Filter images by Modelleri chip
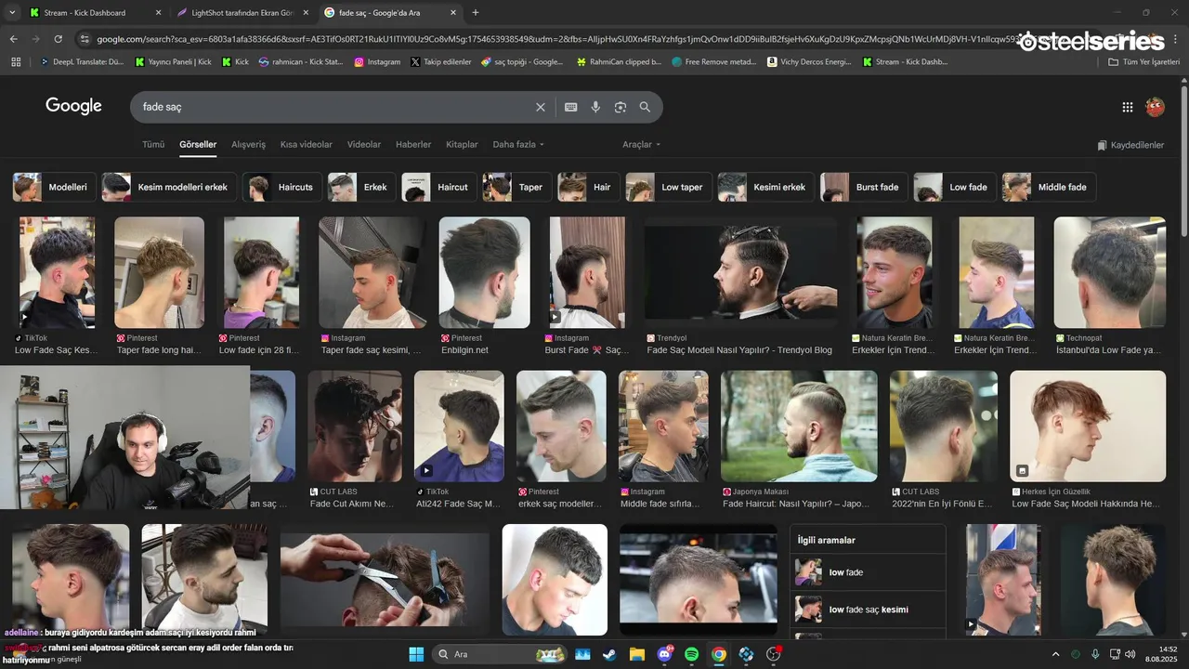The width and height of the screenshot is (1189, 669). pos(54,187)
